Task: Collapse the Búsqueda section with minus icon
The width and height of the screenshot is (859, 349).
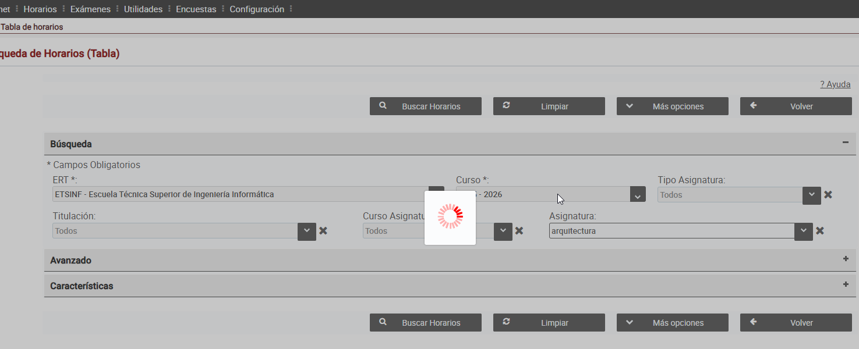Action: [x=846, y=143]
